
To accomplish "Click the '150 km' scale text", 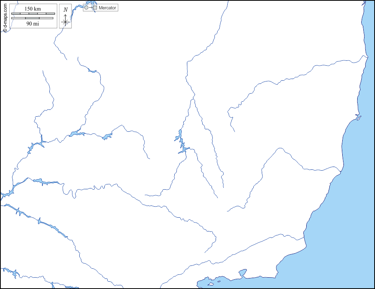I will [33, 9].
